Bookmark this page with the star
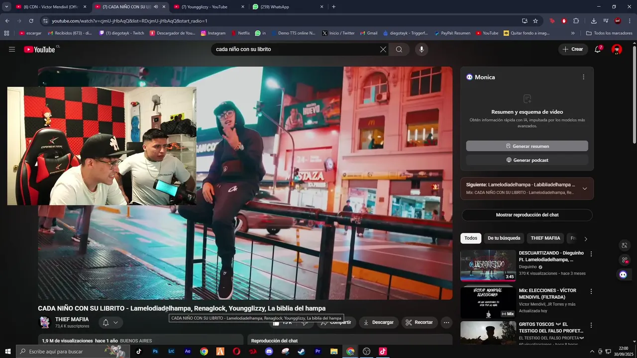 click(x=535, y=21)
